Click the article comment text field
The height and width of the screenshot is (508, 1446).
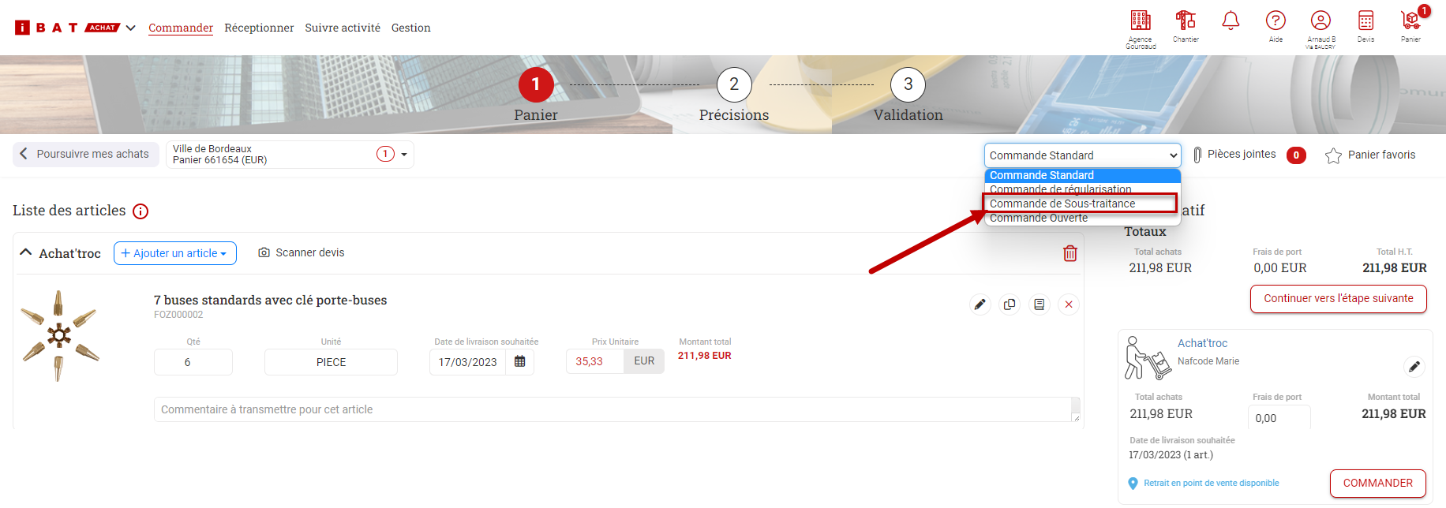point(612,409)
